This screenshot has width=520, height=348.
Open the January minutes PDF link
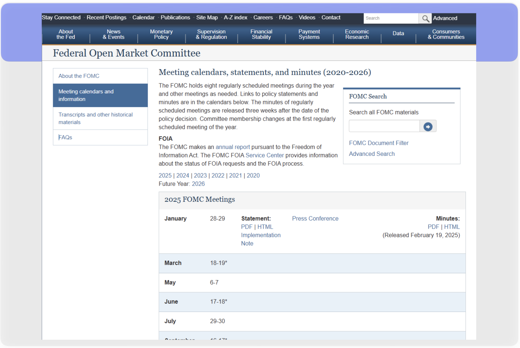(x=433, y=227)
